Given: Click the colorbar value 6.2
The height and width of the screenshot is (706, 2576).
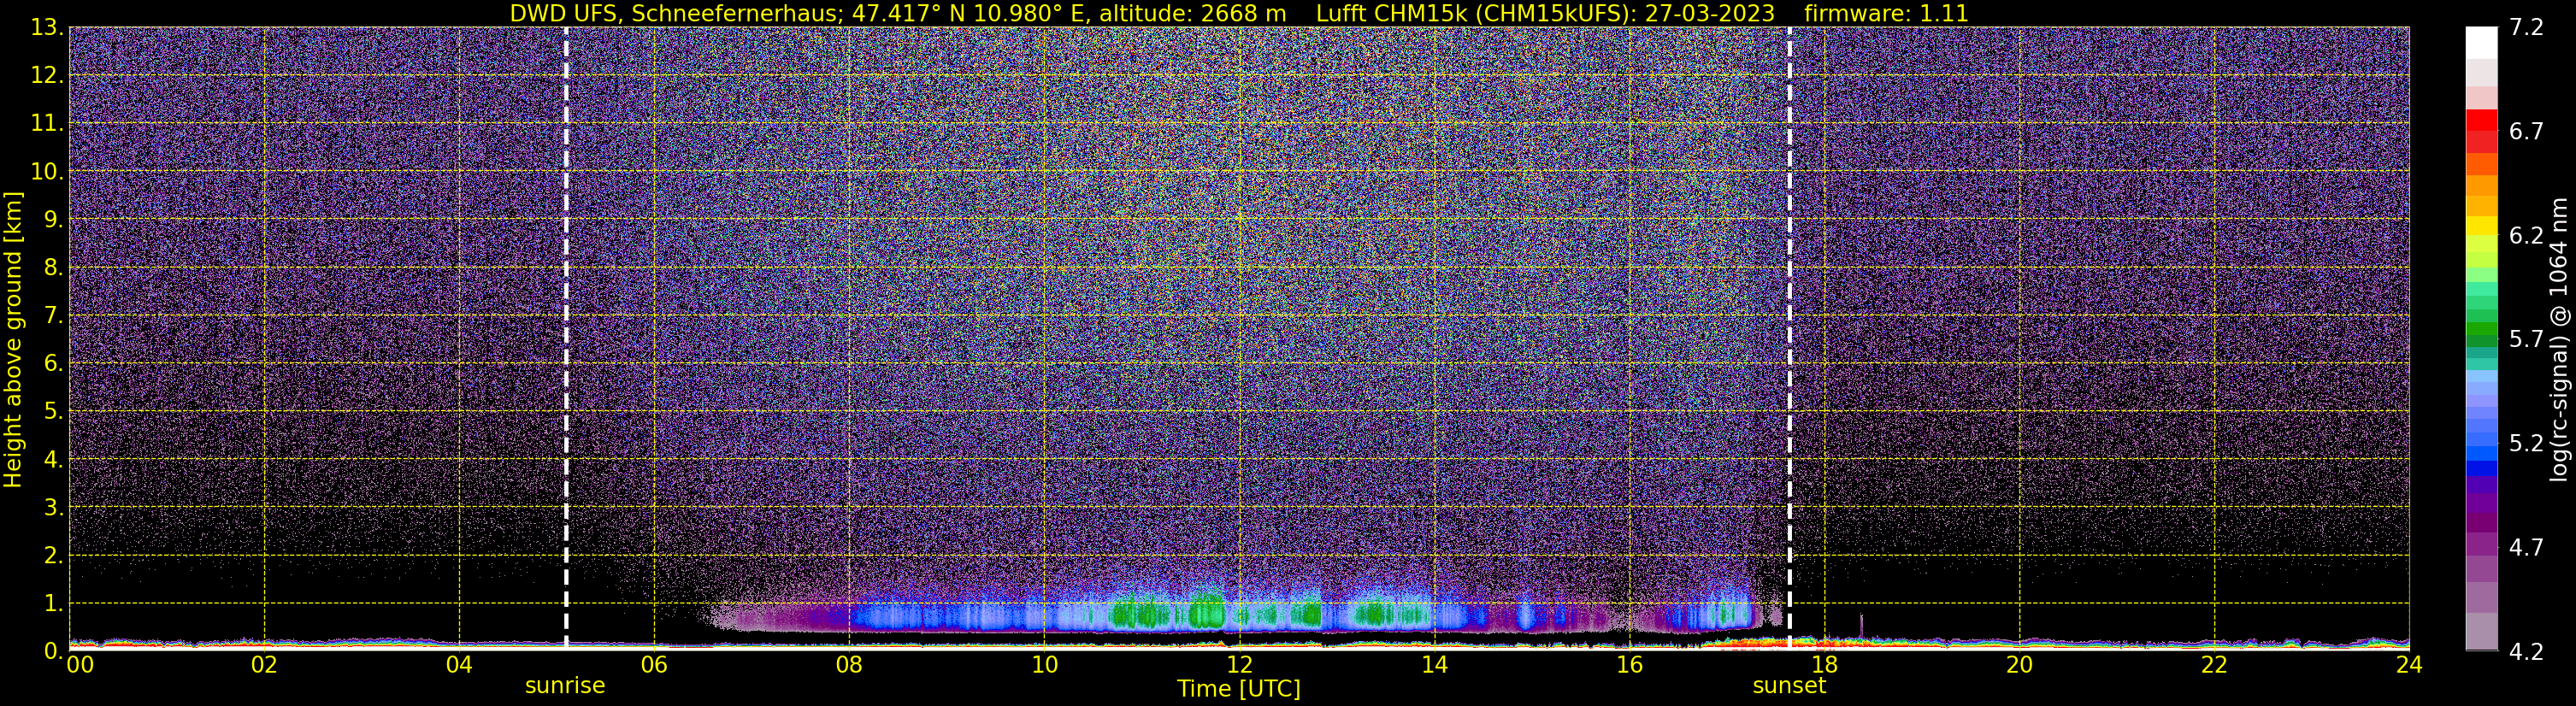Looking at the screenshot, I should tap(2526, 236).
